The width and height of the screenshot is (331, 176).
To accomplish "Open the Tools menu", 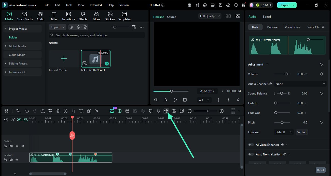I will (69, 5).
